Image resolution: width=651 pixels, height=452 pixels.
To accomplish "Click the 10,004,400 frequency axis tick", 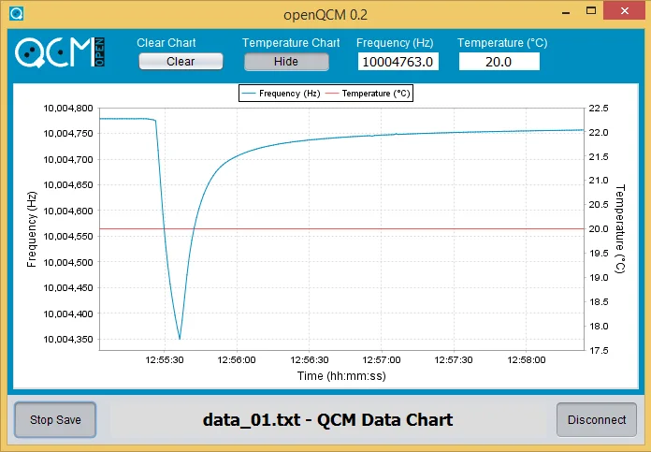I will coord(68,314).
